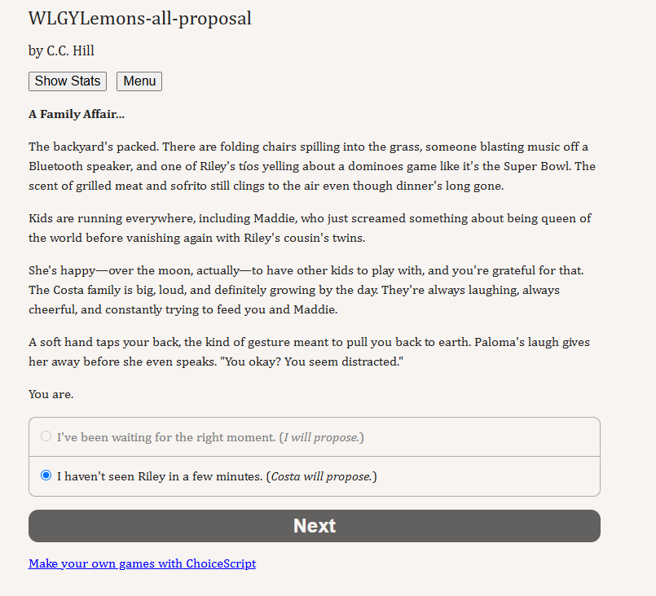Choose the option text 'I haven't seen Riley in a few minutes'
This screenshot has height=596, width=656.
coord(160,476)
